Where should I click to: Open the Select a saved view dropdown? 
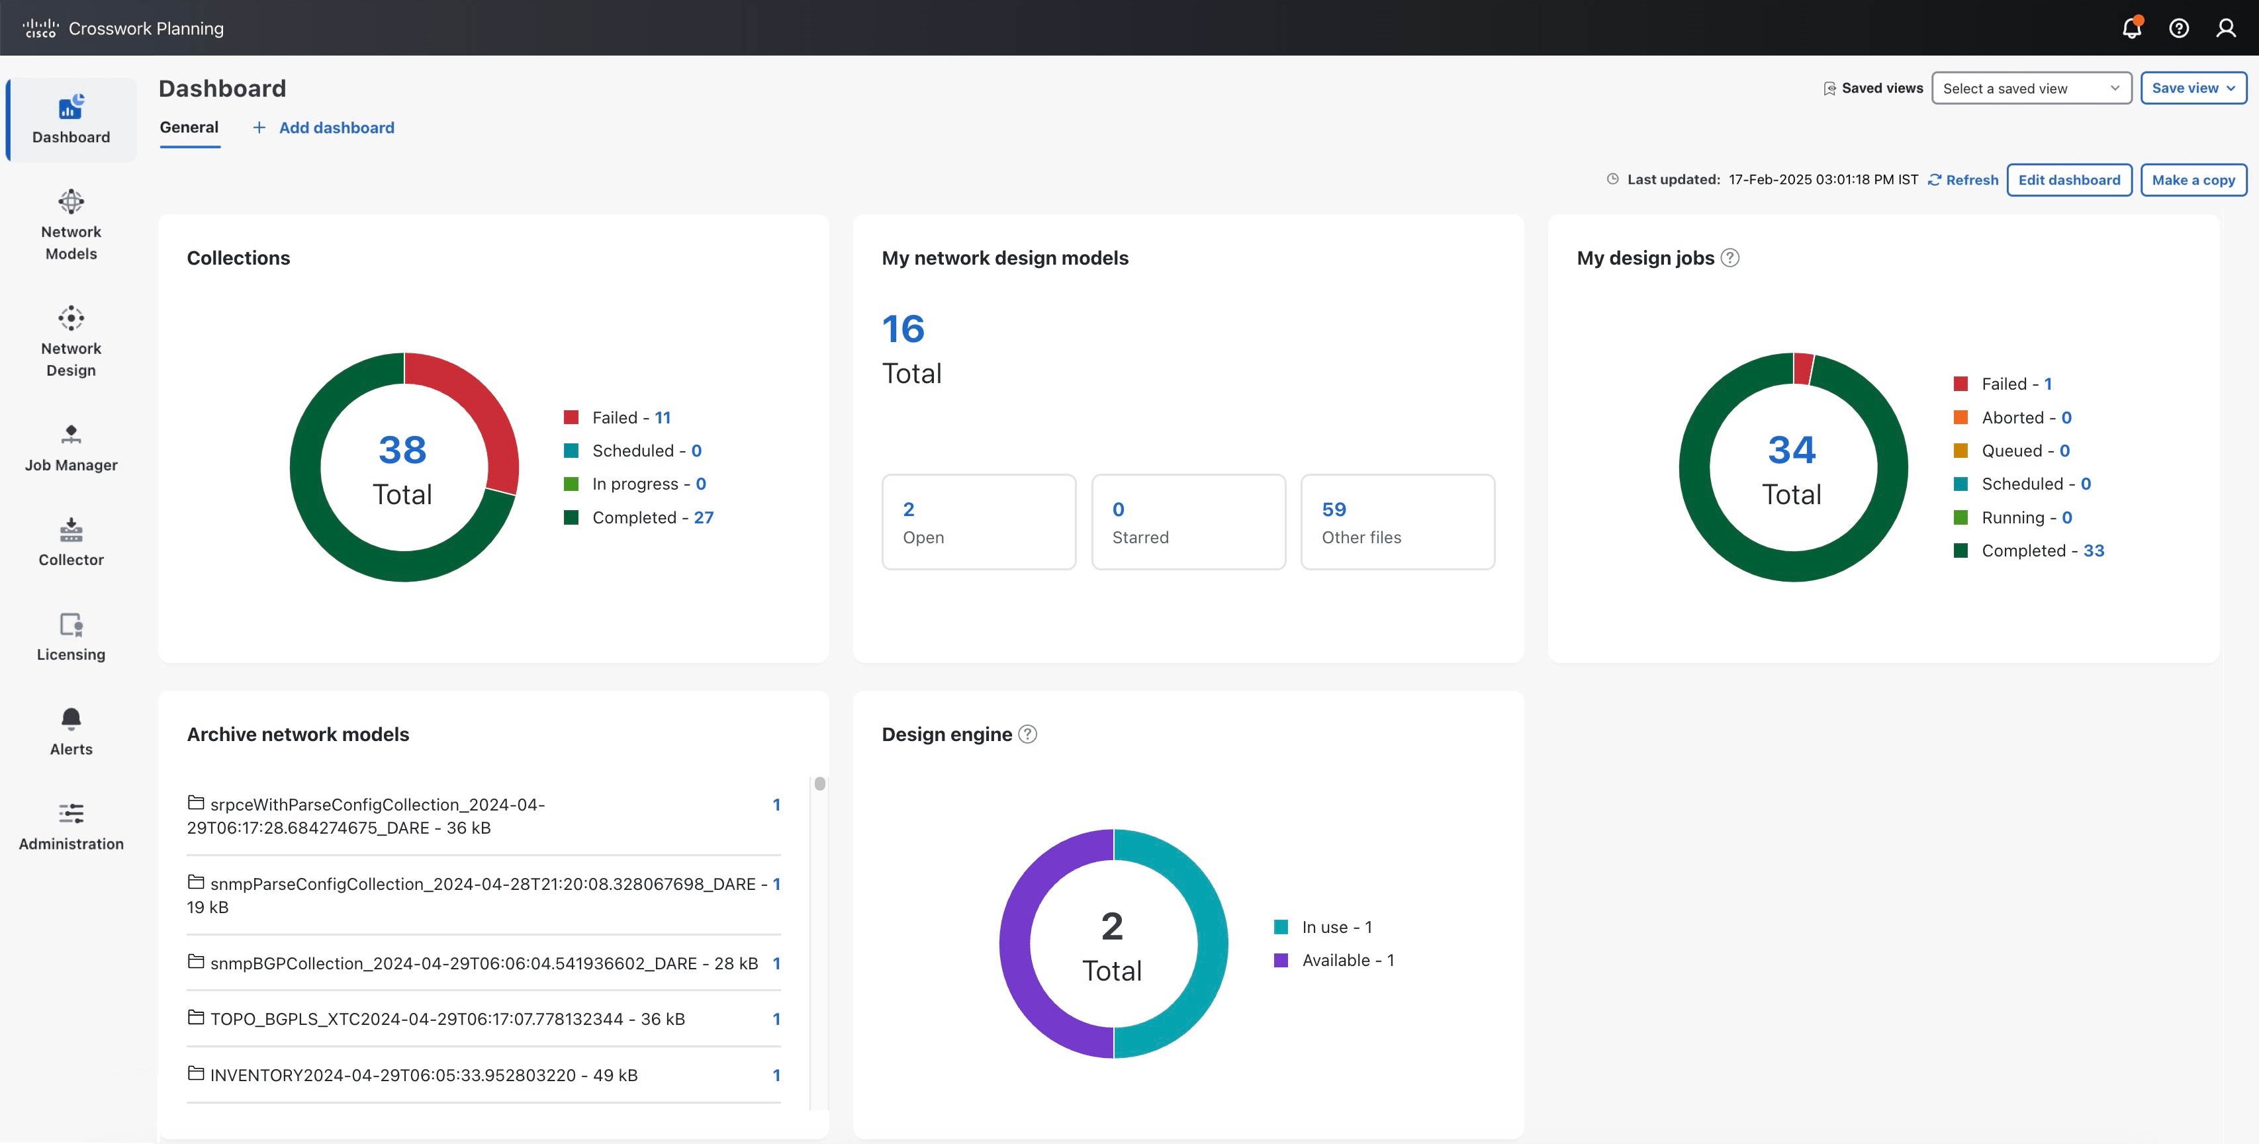(x=2031, y=87)
